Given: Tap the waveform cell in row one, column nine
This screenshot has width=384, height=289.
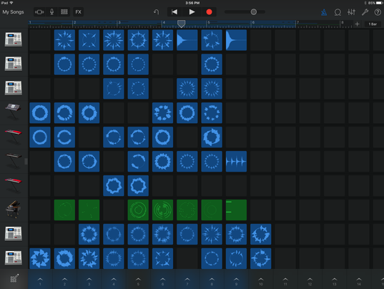Looking at the screenshot, I should (236, 40).
